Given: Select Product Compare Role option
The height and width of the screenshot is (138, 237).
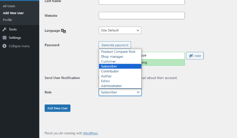Looking at the screenshot, I should [x=118, y=52].
